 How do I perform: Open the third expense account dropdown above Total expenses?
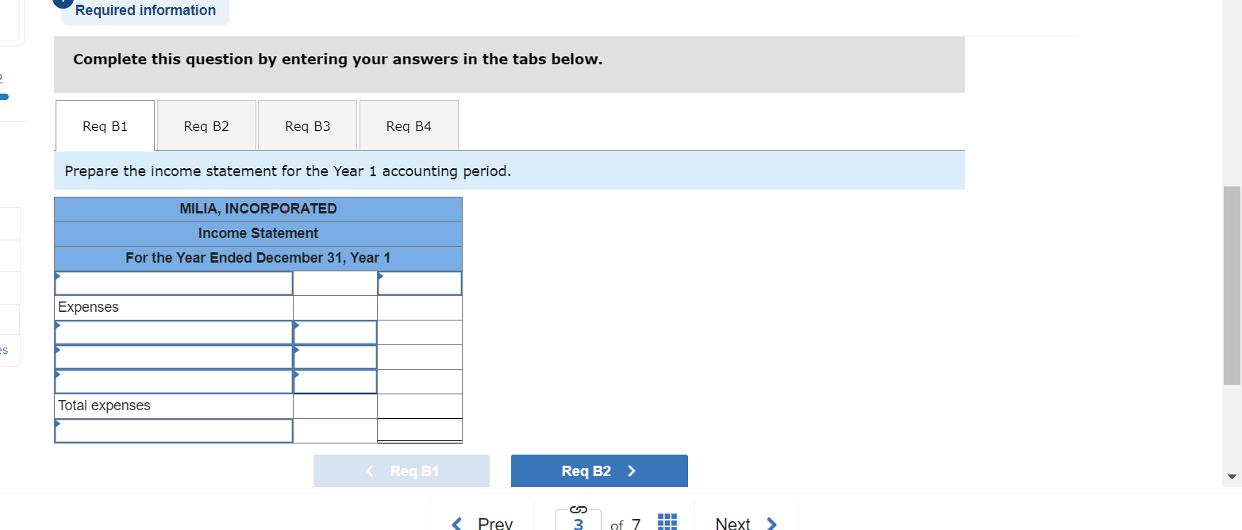[x=173, y=381]
